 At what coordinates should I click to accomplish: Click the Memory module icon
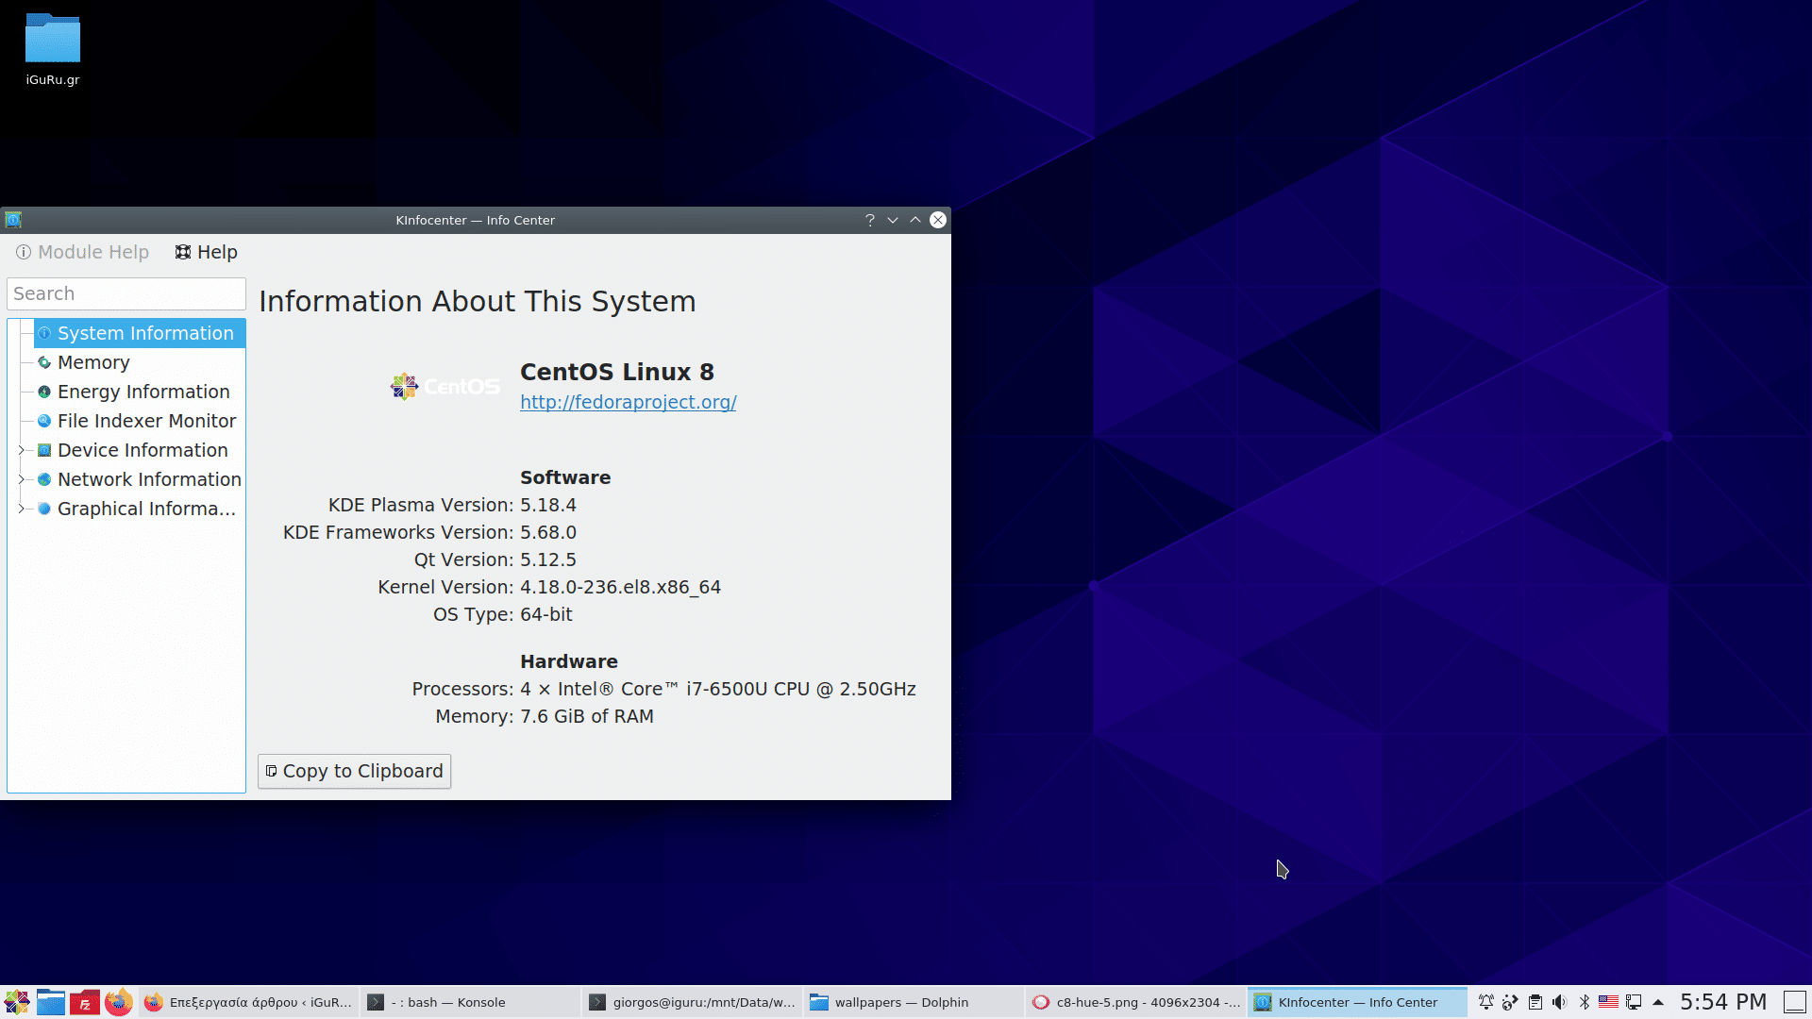coord(44,362)
